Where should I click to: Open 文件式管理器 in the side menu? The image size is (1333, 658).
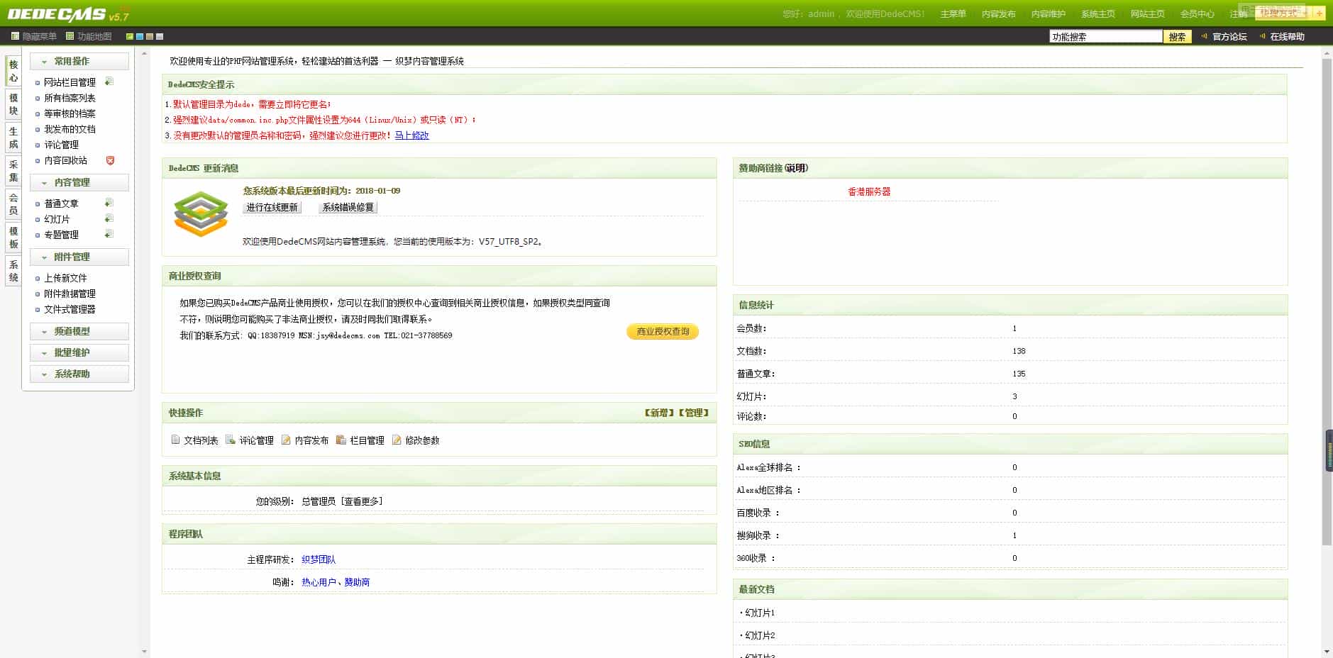pos(70,309)
